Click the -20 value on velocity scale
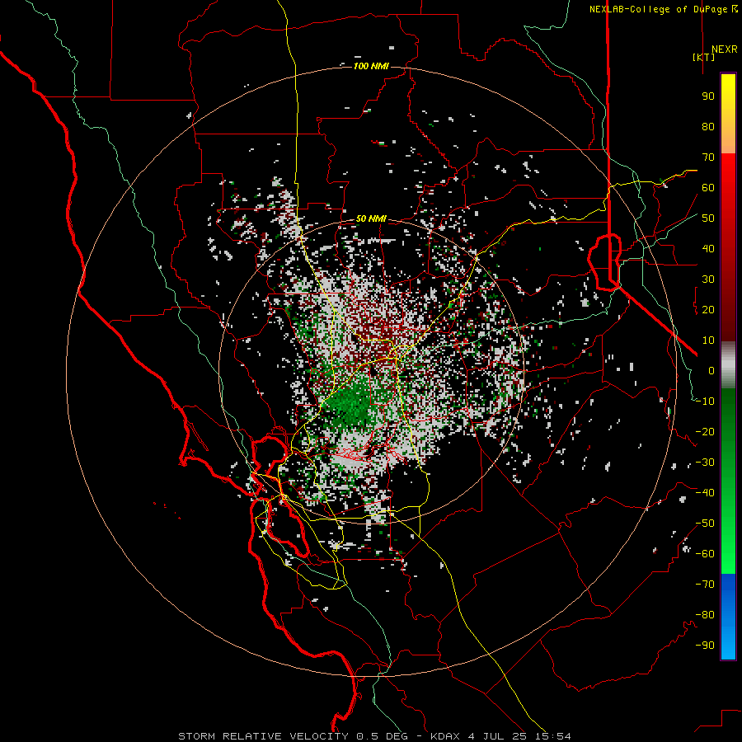Image resolution: width=742 pixels, height=742 pixels. click(x=705, y=432)
